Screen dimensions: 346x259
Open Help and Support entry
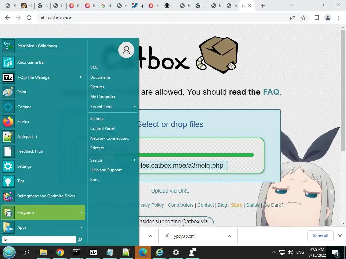coord(106,170)
